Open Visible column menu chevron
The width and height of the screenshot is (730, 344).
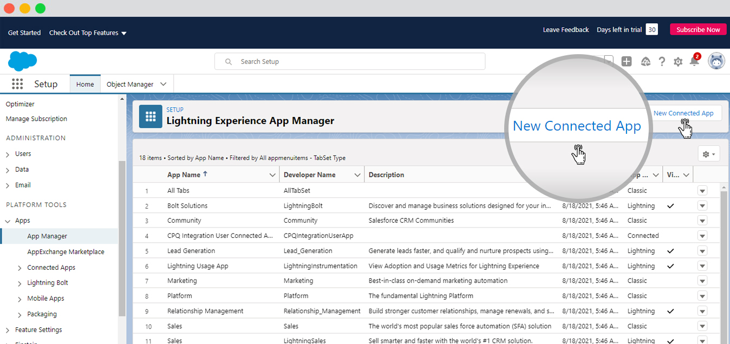pos(686,175)
